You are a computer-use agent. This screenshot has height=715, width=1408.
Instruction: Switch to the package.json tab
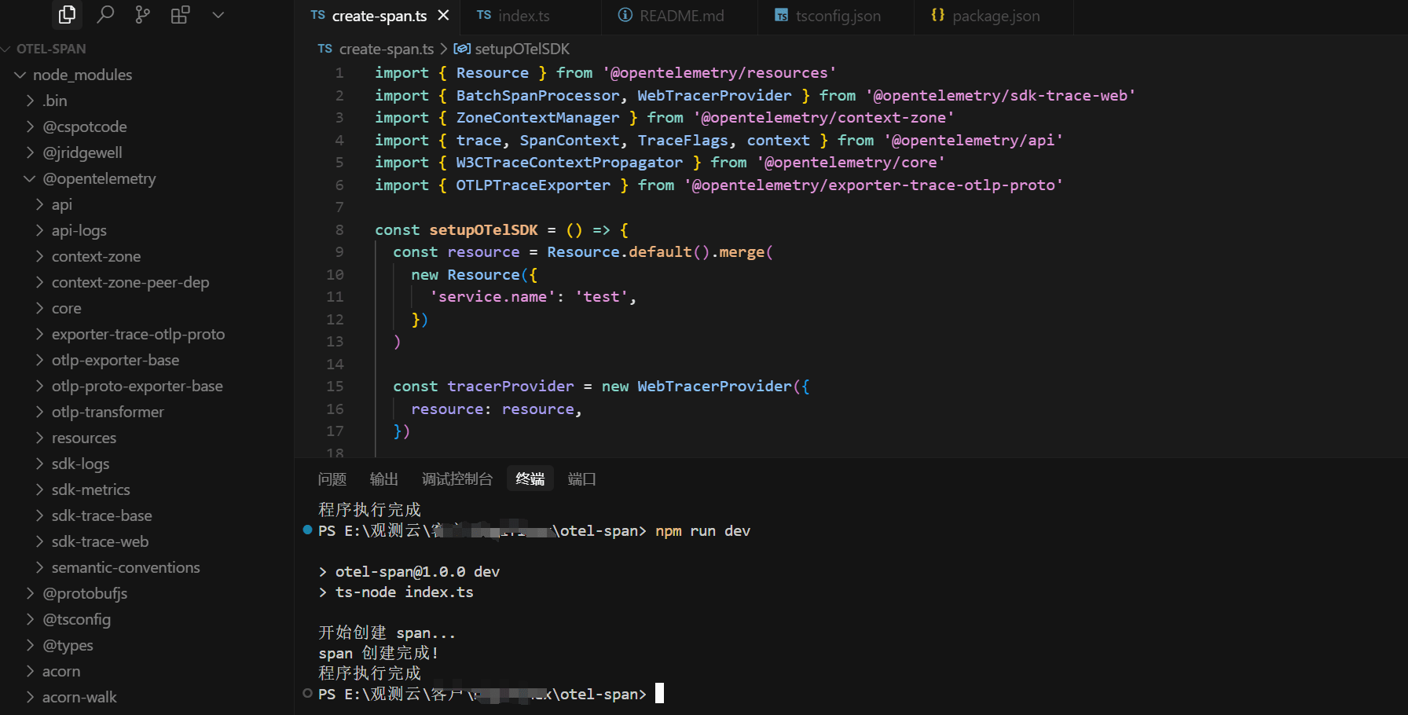[995, 16]
